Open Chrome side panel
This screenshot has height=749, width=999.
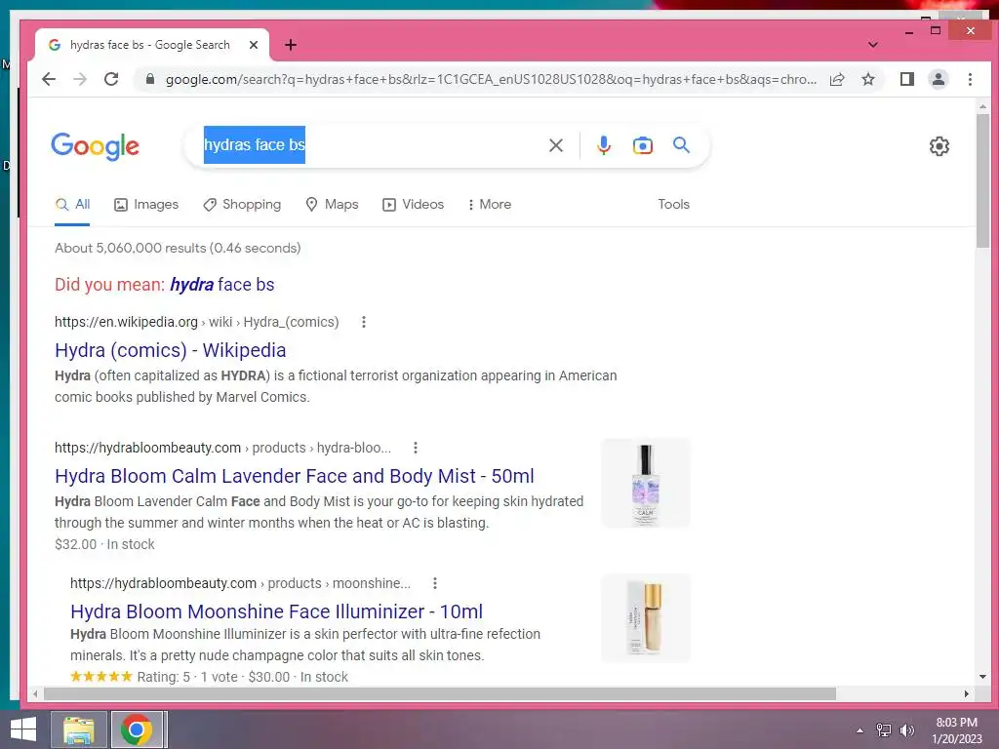(x=906, y=79)
